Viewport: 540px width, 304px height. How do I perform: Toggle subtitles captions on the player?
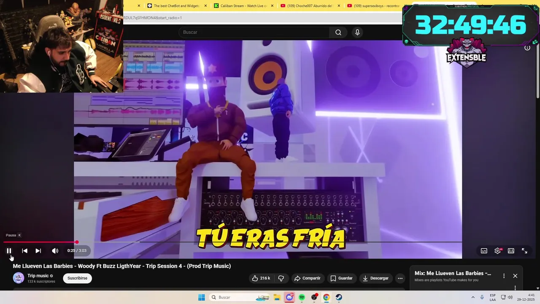(484, 251)
